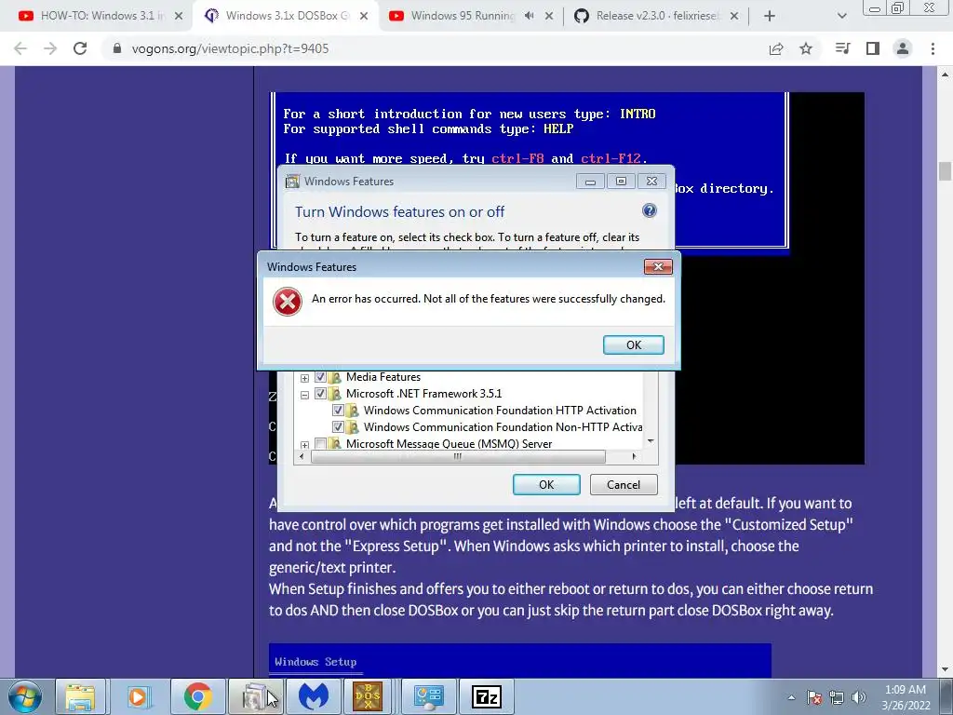Image resolution: width=953 pixels, height=715 pixels.
Task: Open DOSBox taskbar icon
Action: click(x=368, y=696)
